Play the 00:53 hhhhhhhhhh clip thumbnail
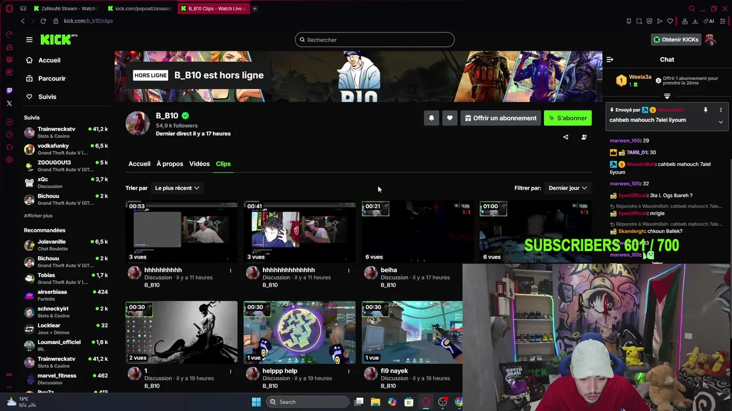732x411 pixels. [x=181, y=231]
